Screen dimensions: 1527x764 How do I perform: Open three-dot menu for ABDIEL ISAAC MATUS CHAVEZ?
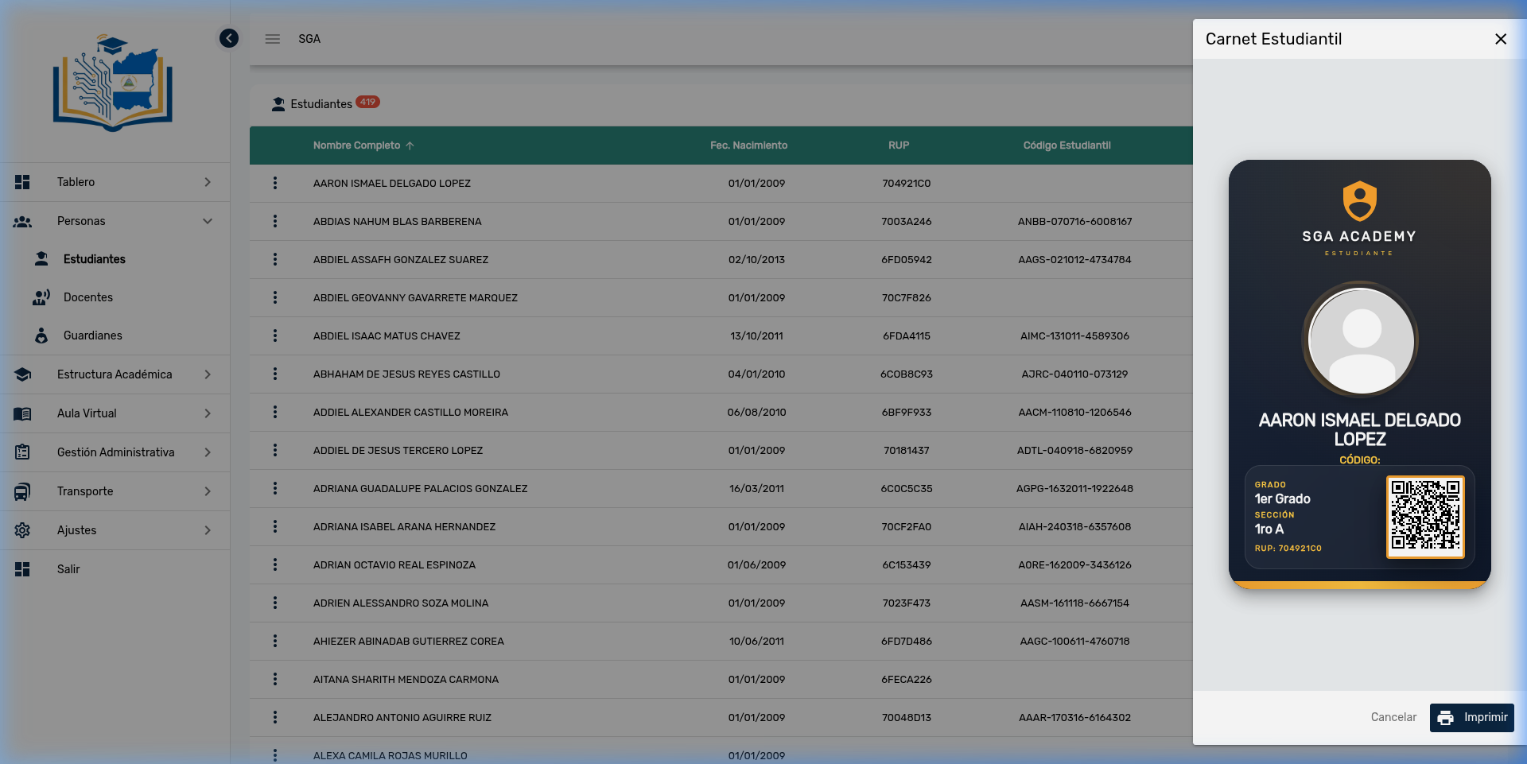tap(275, 335)
